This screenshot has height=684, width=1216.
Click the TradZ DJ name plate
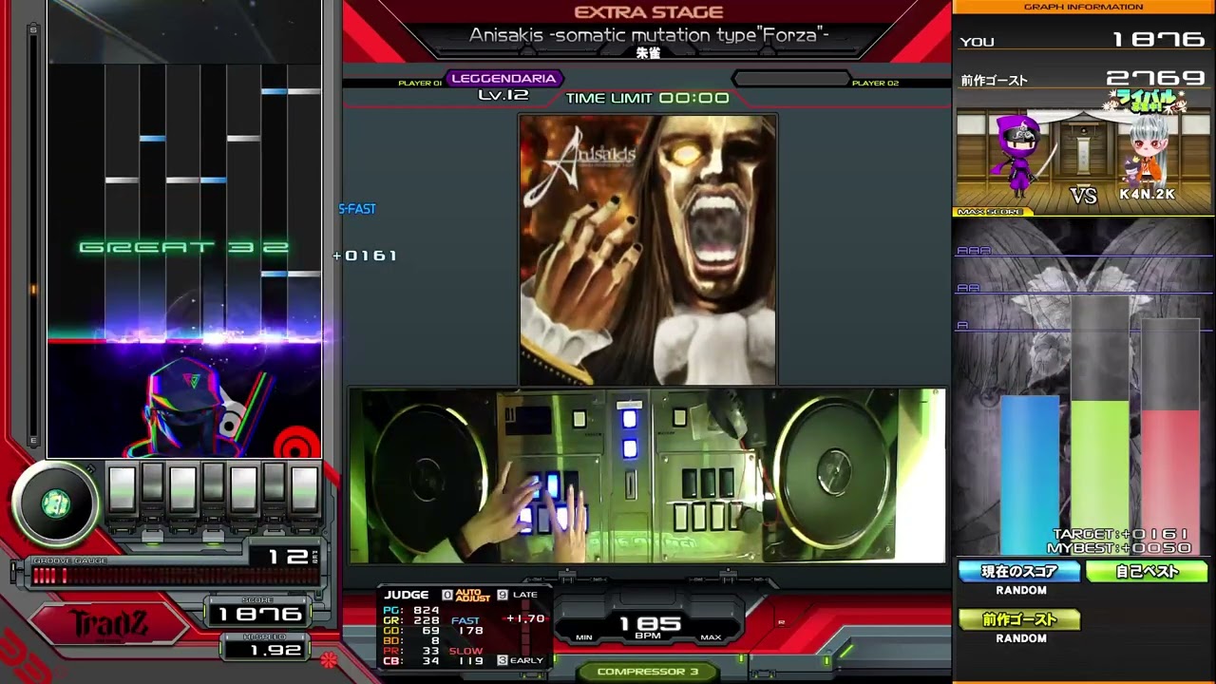(x=110, y=624)
